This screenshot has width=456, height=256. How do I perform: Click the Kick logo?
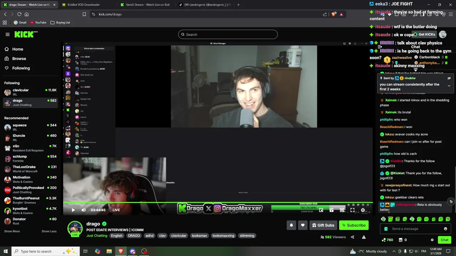[26, 34]
